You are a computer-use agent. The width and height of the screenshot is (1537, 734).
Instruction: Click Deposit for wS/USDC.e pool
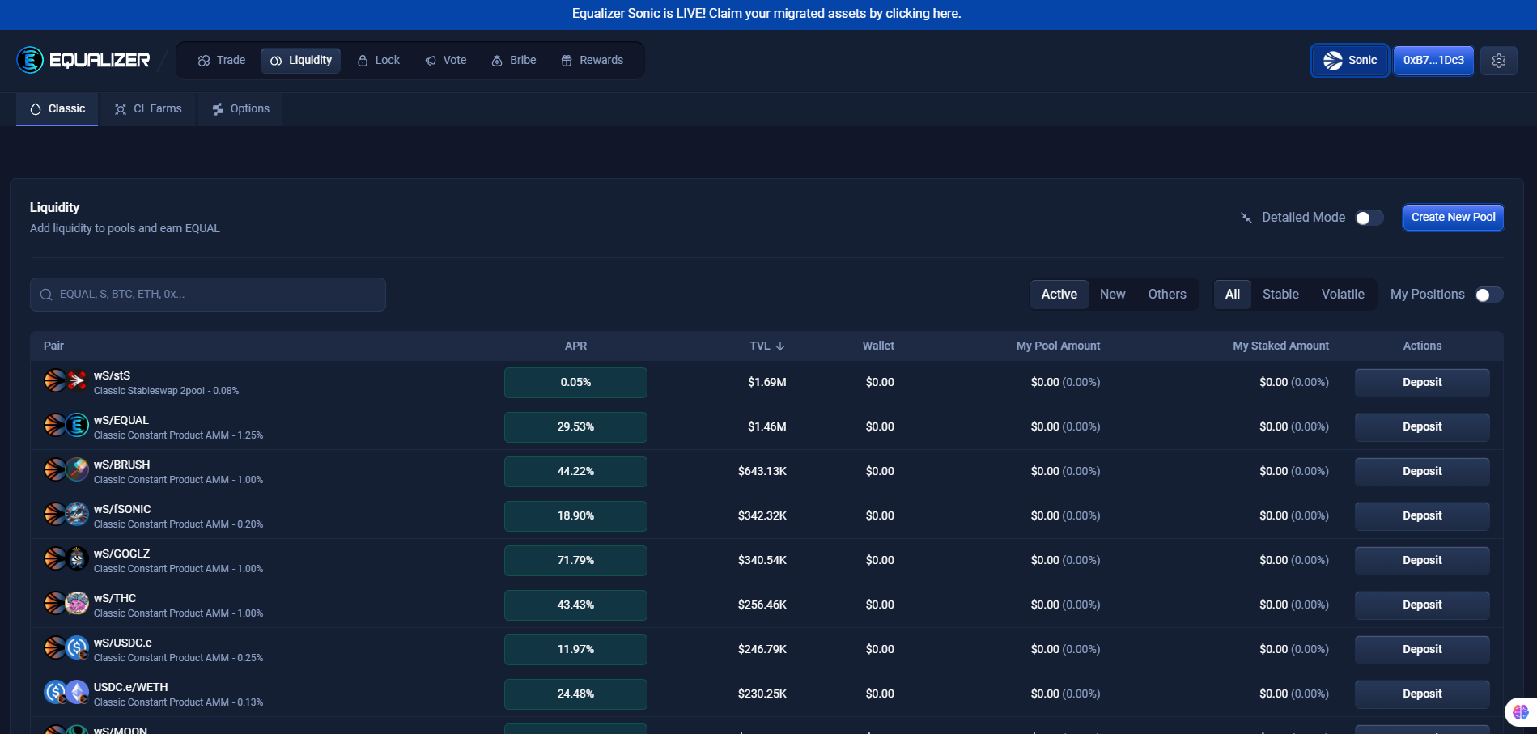(1422, 650)
